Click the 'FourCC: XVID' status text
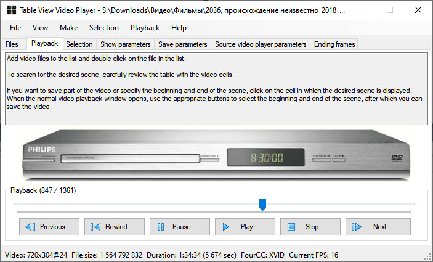 (x=262, y=255)
